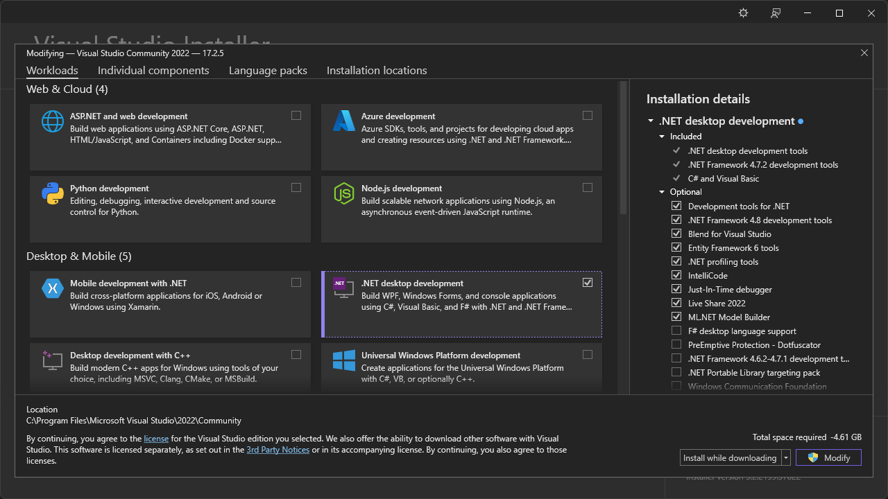Click the ASP.NET and web development globe icon
888x499 pixels.
coord(53,121)
